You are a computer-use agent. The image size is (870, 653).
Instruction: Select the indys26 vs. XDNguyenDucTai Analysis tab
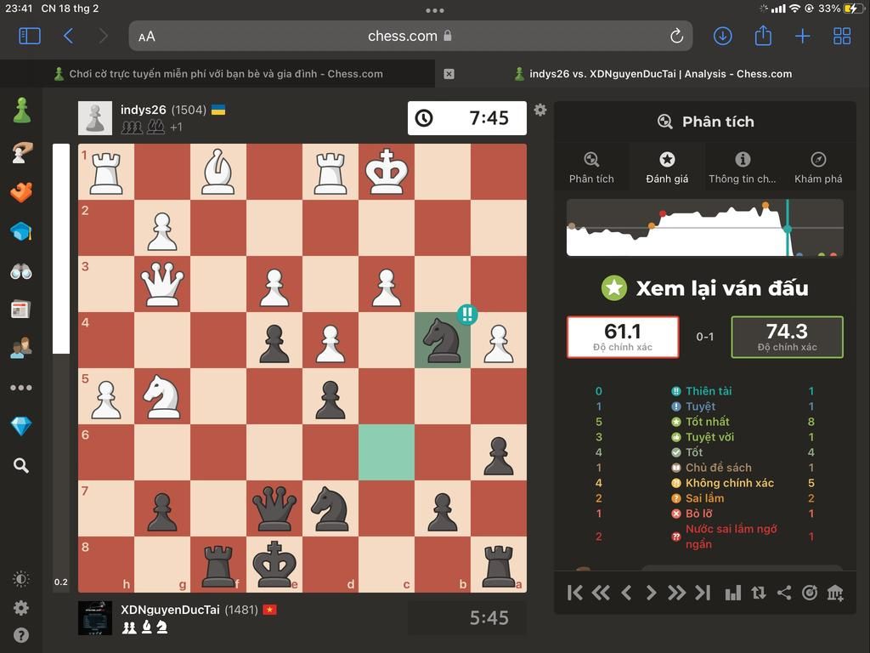tap(653, 74)
